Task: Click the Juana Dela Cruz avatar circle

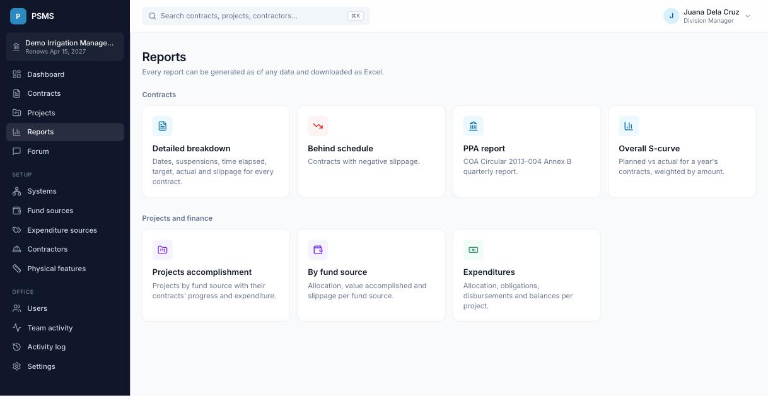Action: coord(672,16)
